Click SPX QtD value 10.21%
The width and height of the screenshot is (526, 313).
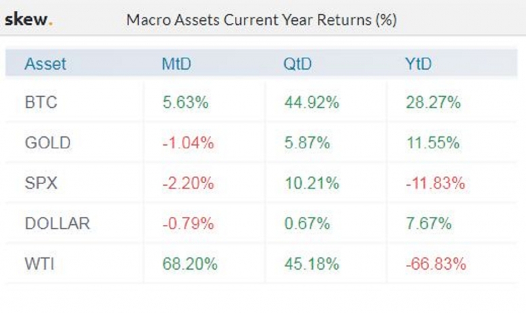click(312, 183)
